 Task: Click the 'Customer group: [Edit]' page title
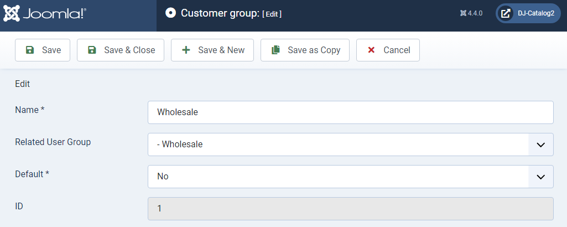231,13
